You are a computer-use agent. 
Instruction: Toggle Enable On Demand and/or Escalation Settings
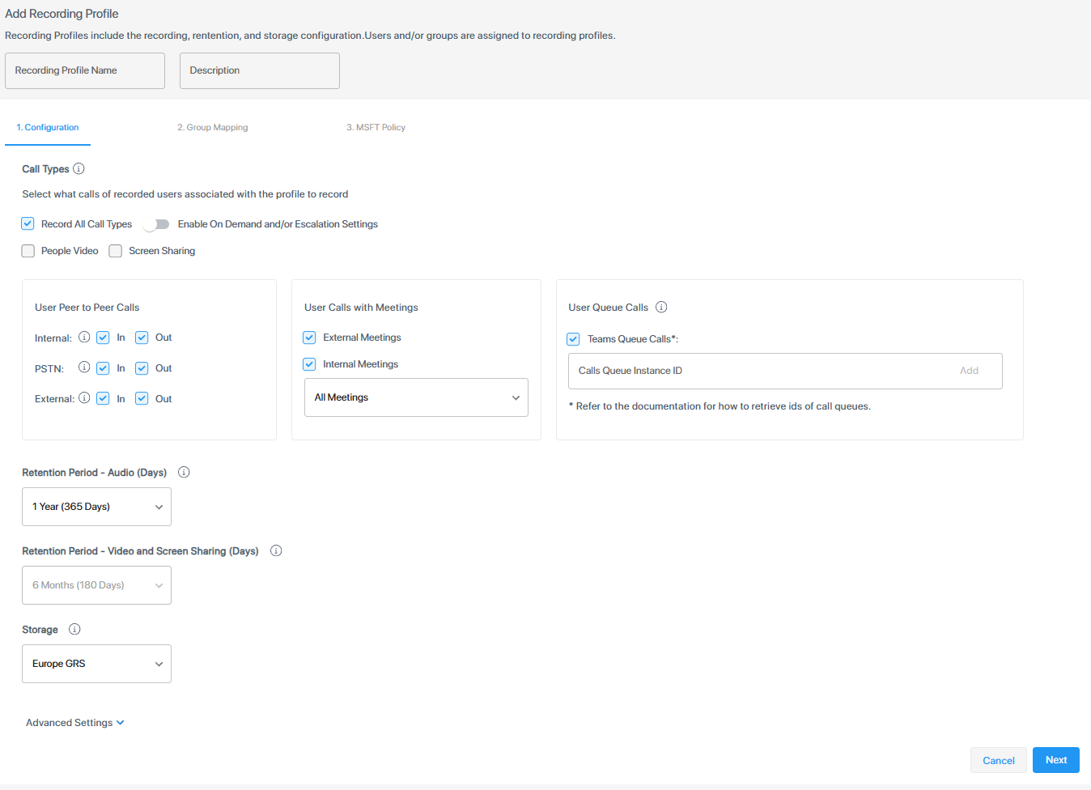pyautogui.click(x=156, y=224)
